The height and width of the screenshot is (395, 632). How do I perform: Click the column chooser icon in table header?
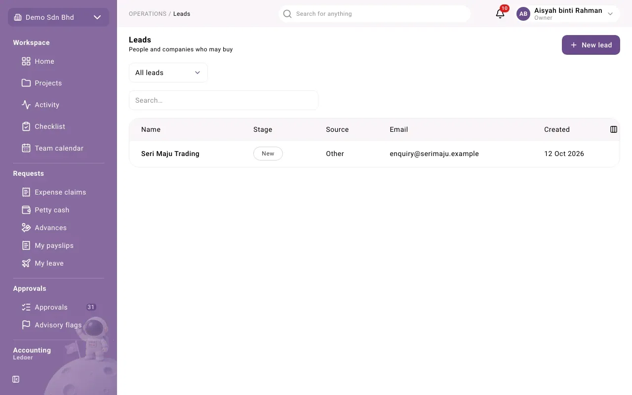coord(614,129)
